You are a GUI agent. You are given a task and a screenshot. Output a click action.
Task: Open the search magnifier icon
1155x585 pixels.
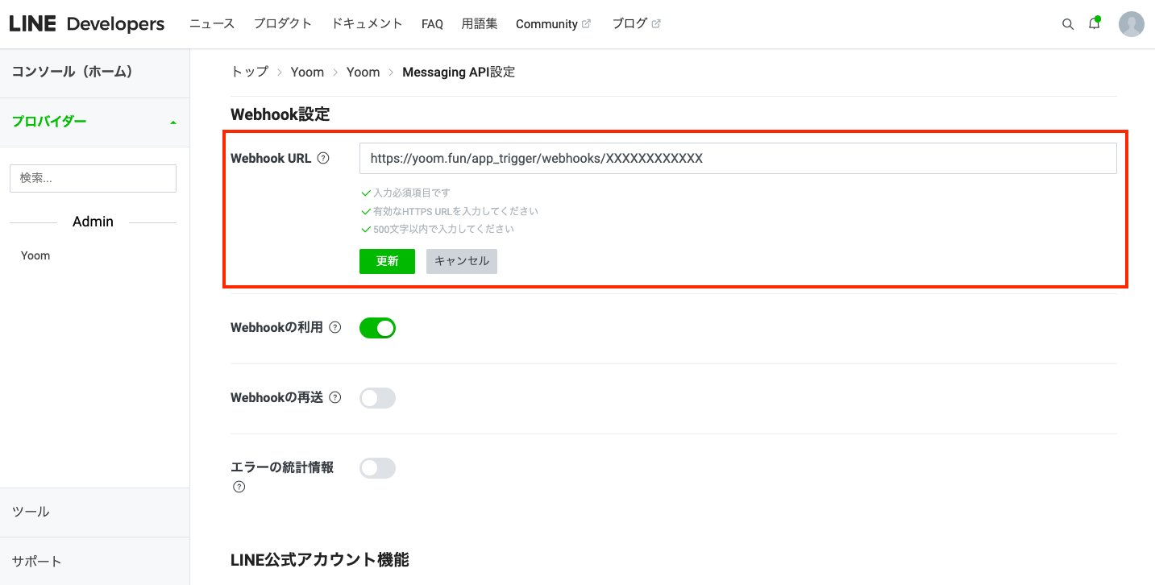pos(1068,24)
